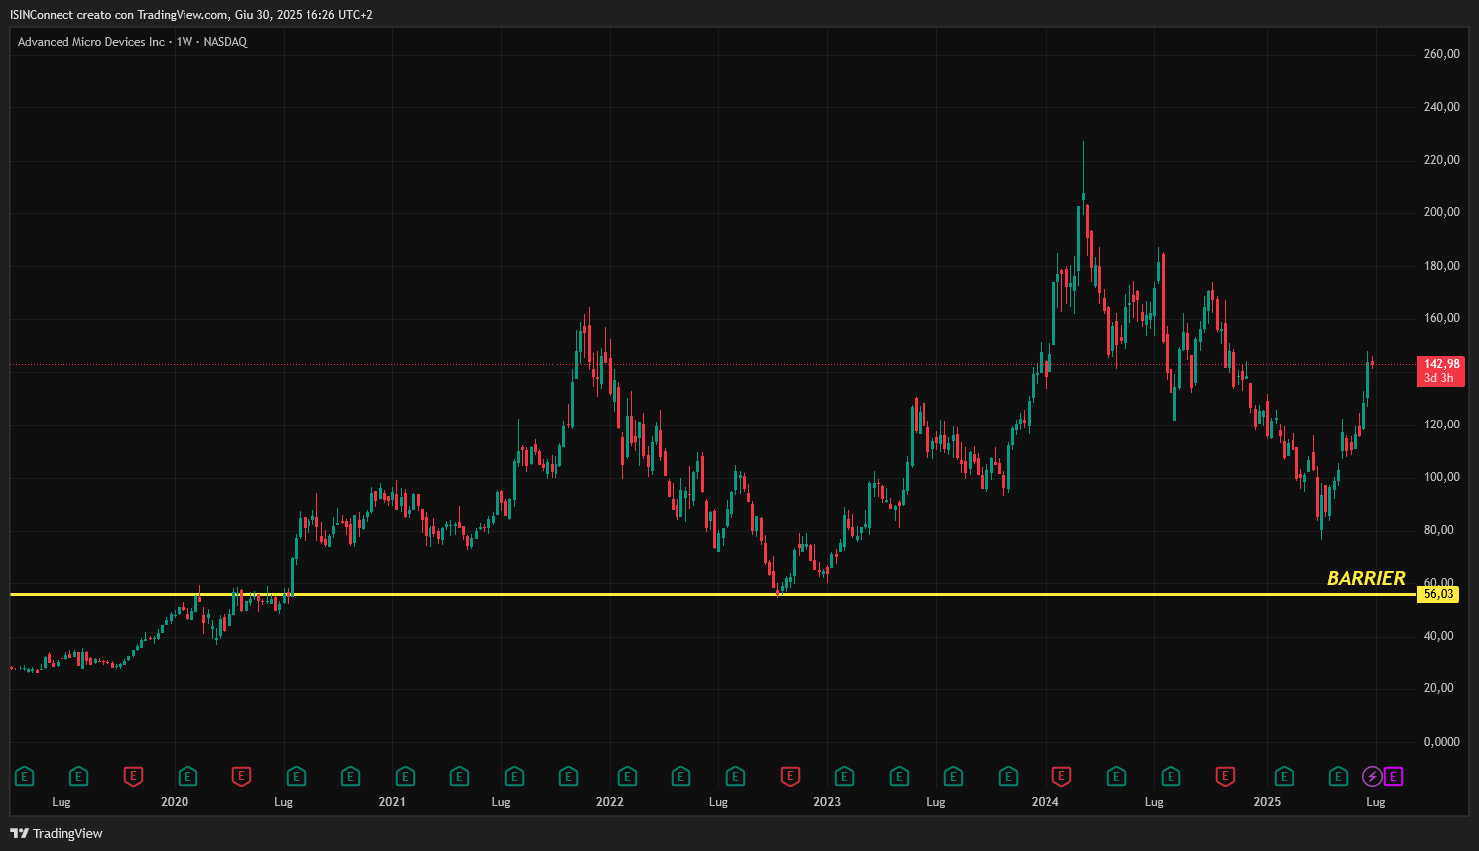The image size is (1479, 851).
Task: Click the 260,00 price axis label
Action: click(x=1441, y=54)
